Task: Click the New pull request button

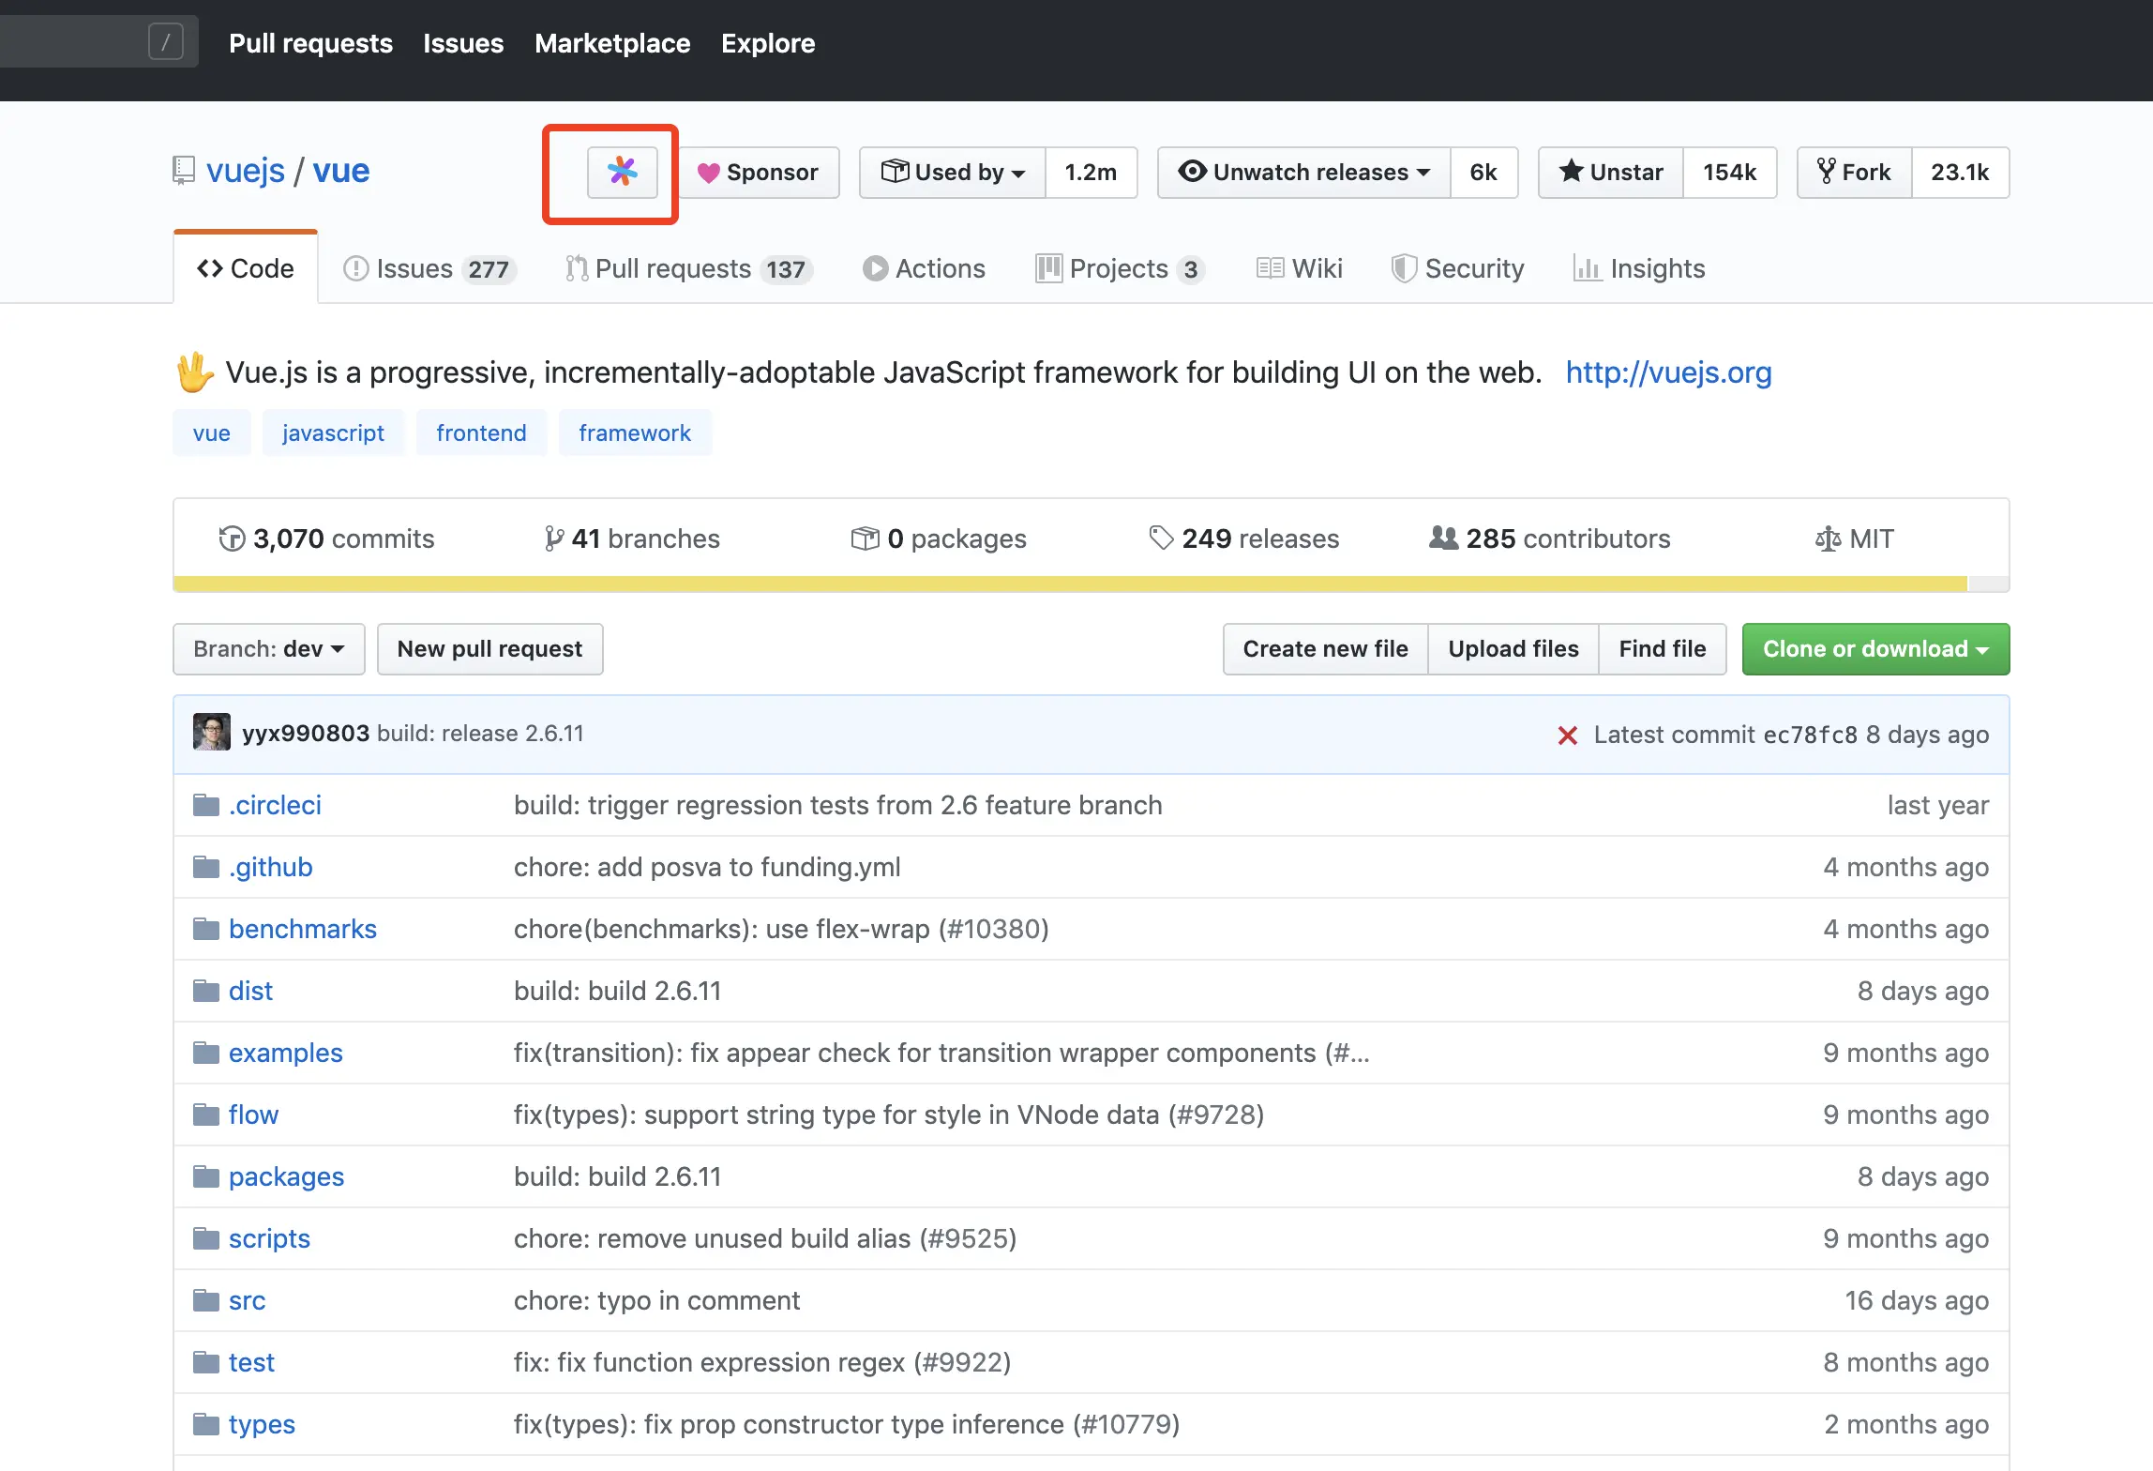Action: click(x=489, y=649)
